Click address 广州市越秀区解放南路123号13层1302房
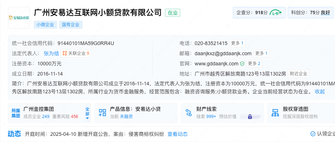 [x=241, y=74]
